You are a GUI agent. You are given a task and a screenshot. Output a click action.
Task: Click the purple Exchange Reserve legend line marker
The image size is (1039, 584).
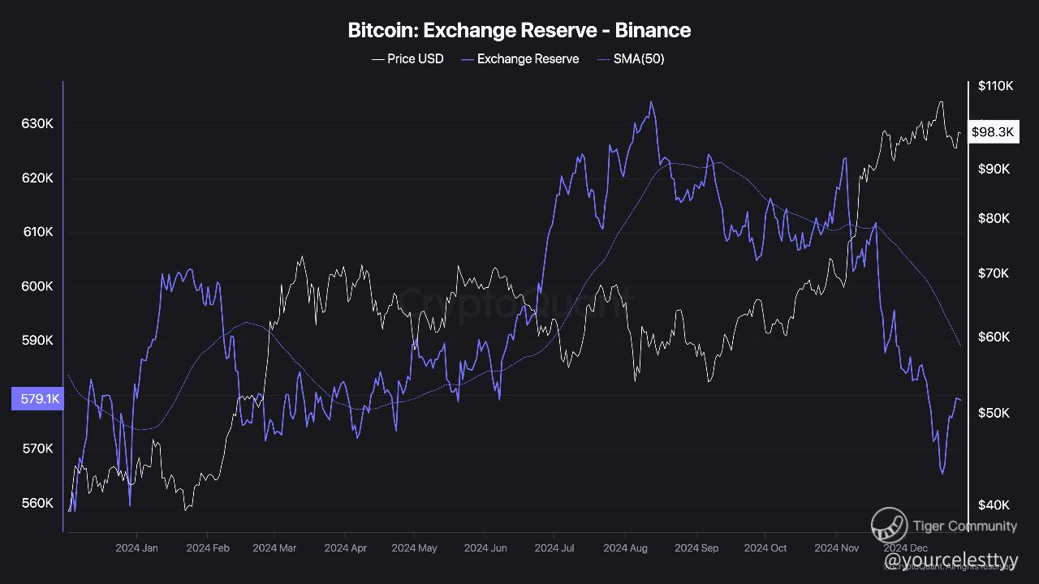click(467, 59)
